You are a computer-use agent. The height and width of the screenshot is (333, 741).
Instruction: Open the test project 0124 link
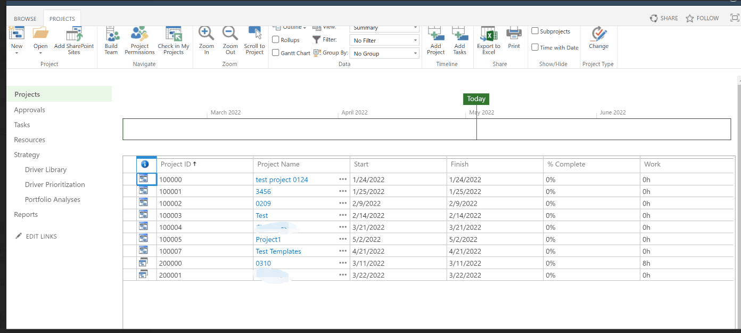click(x=282, y=180)
